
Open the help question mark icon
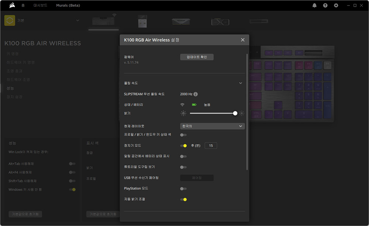click(x=325, y=6)
